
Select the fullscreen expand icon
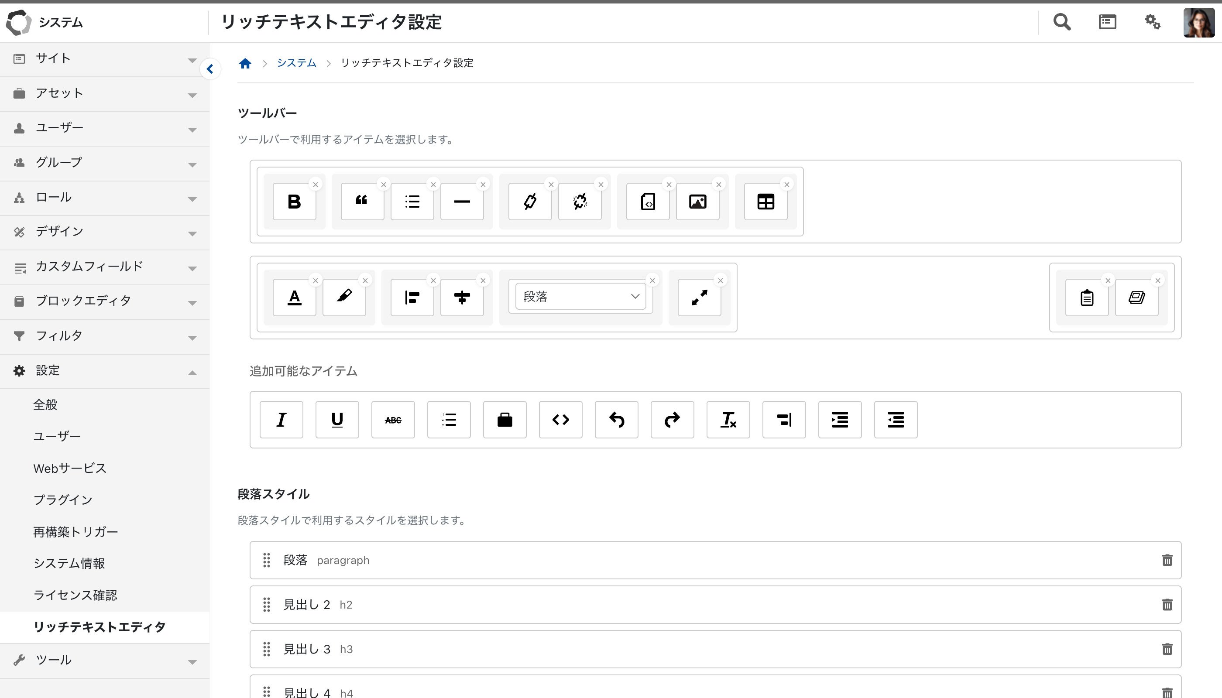point(700,297)
